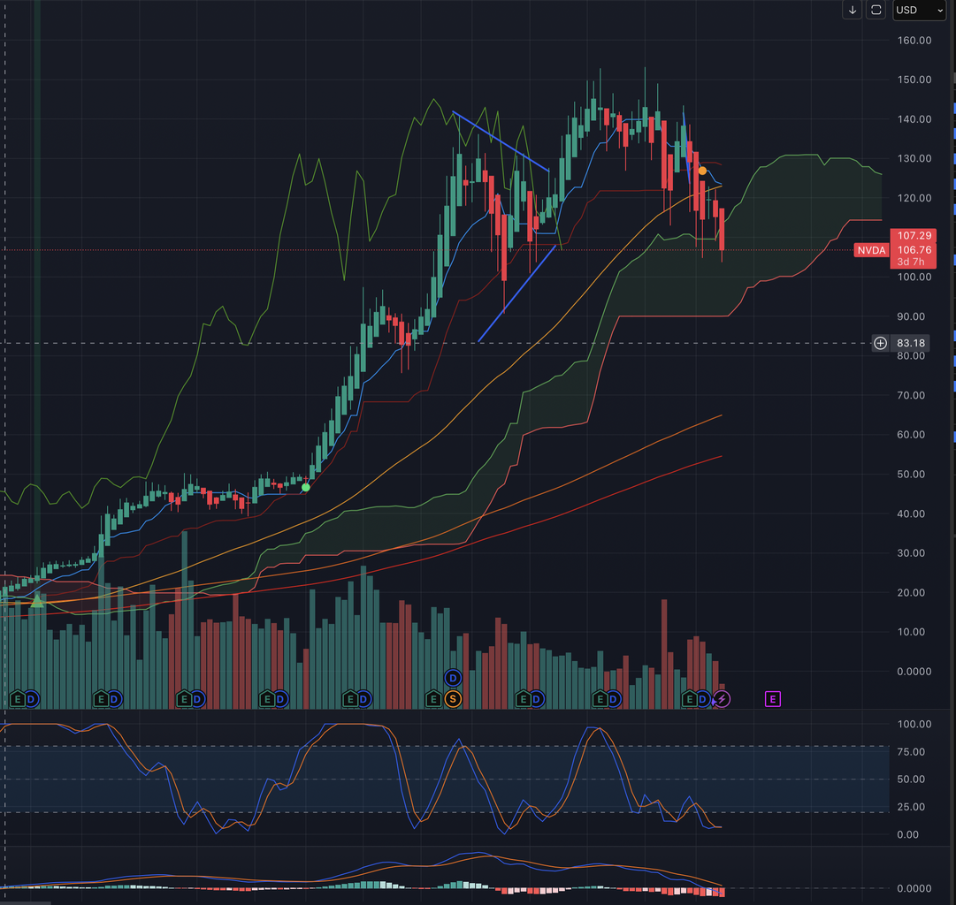
Task: Click the purple E future earnings marker
Action: point(772,699)
